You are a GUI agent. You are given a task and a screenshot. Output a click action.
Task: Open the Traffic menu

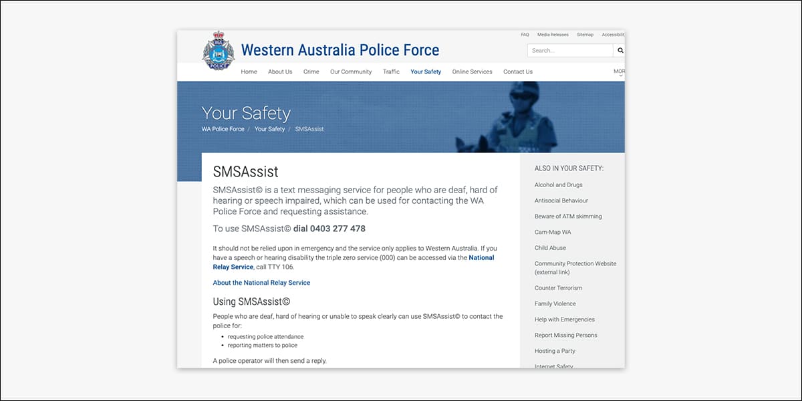coord(391,72)
